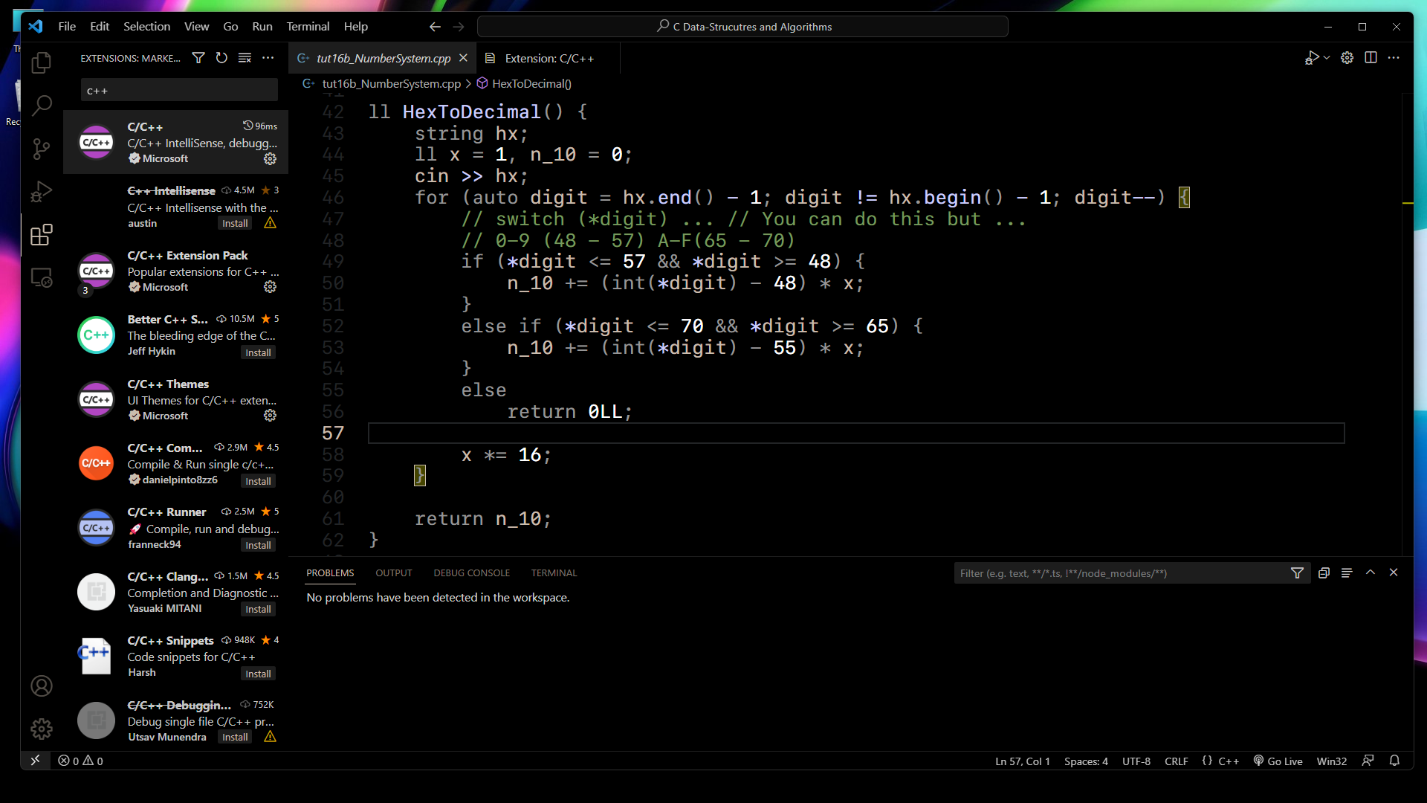Screen dimensions: 1427x803
Task: Filter extensions using the funnel icon
Action: point(198,57)
